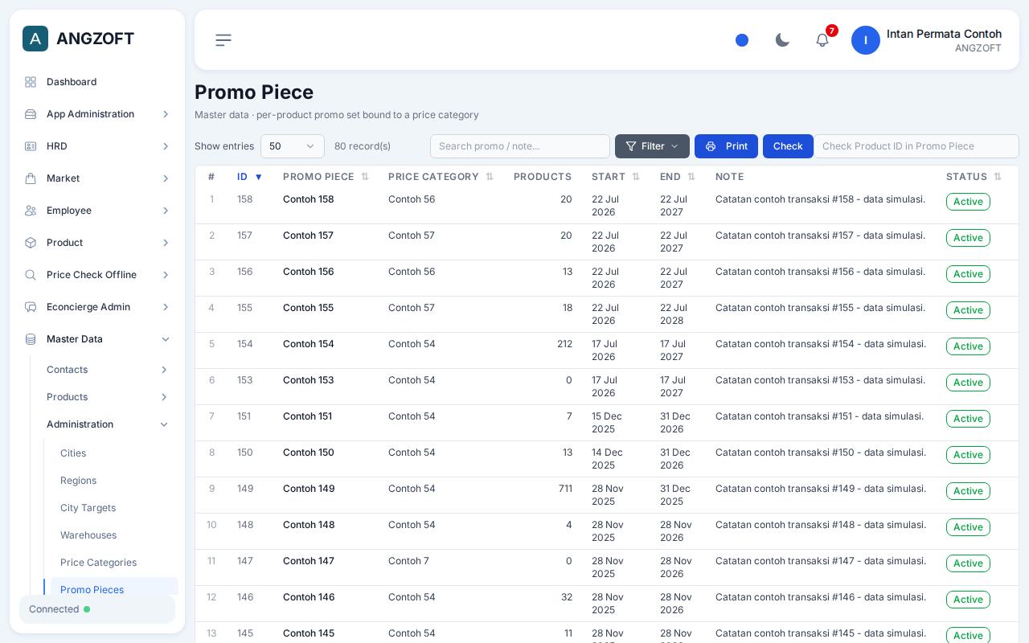1029x643 pixels.
Task: Open Intan Permata Contoh user avatar
Action: pos(866,40)
